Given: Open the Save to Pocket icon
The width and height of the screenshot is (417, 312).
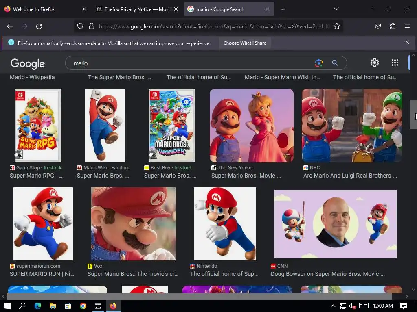Looking at the screenshot, I should [378, 26].
